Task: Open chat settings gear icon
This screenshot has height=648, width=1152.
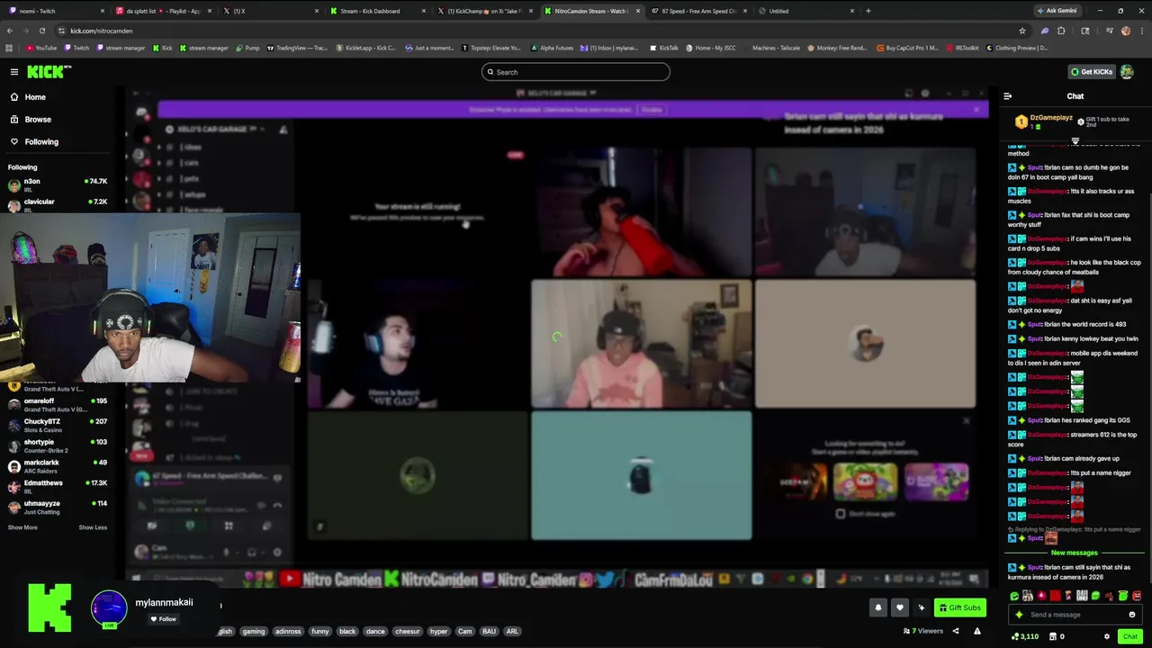Action: click(1107, 636)
